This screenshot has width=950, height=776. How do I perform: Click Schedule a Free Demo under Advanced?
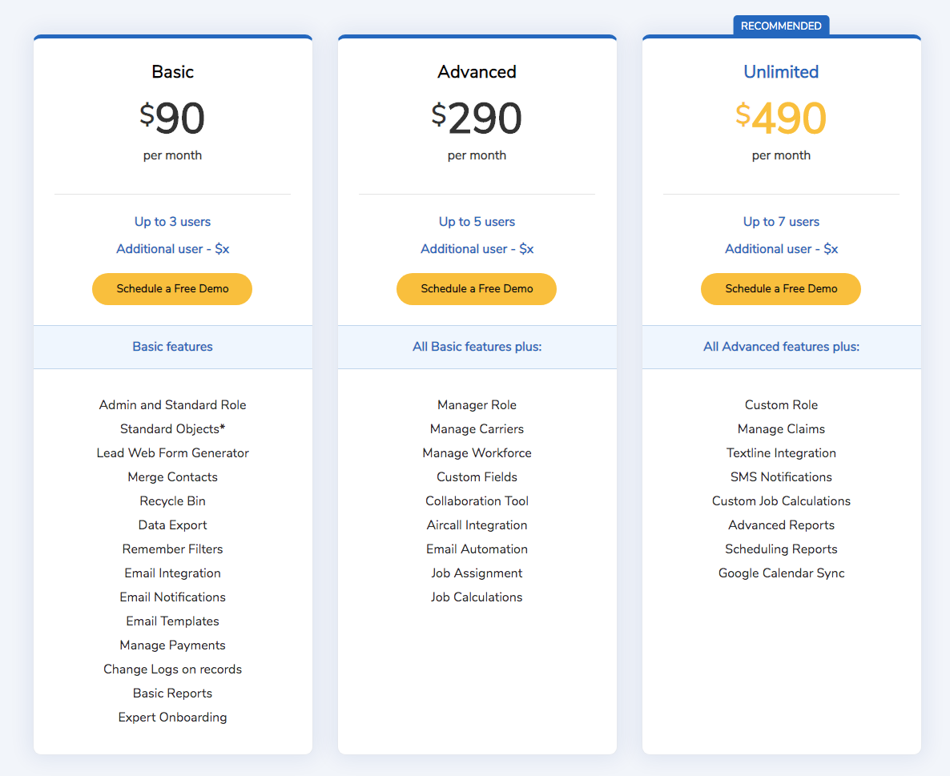click(477, 289)
